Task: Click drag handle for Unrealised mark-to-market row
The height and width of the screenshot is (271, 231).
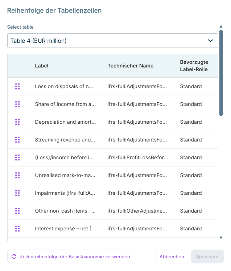Action: tap(17, 175)
